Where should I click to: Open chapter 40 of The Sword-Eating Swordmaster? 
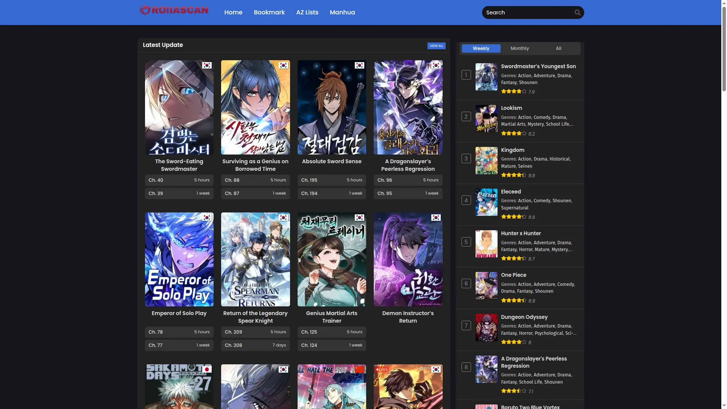click(179, 180)
